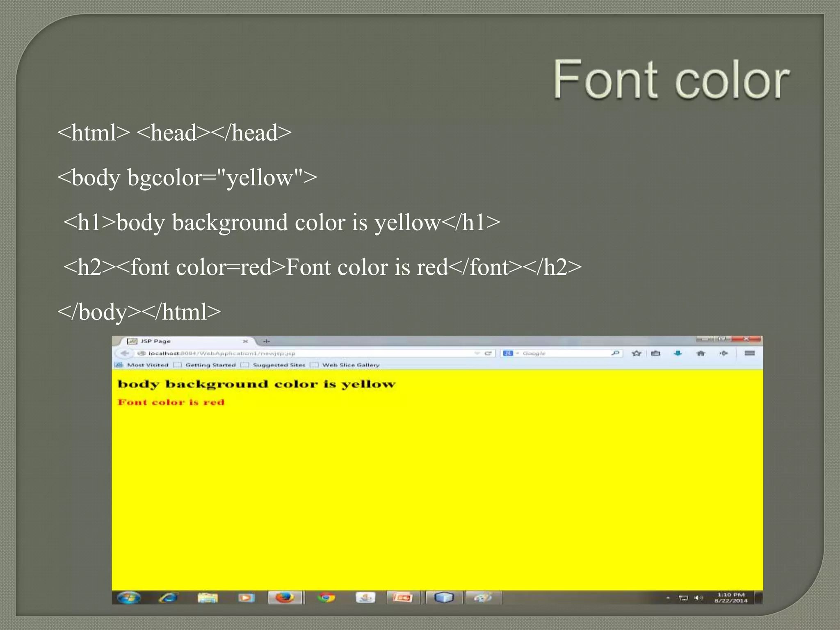This screenshot has height=630, width=840.
Task: Click the 'Font color' slide title
Action: [x=671, y=79]
